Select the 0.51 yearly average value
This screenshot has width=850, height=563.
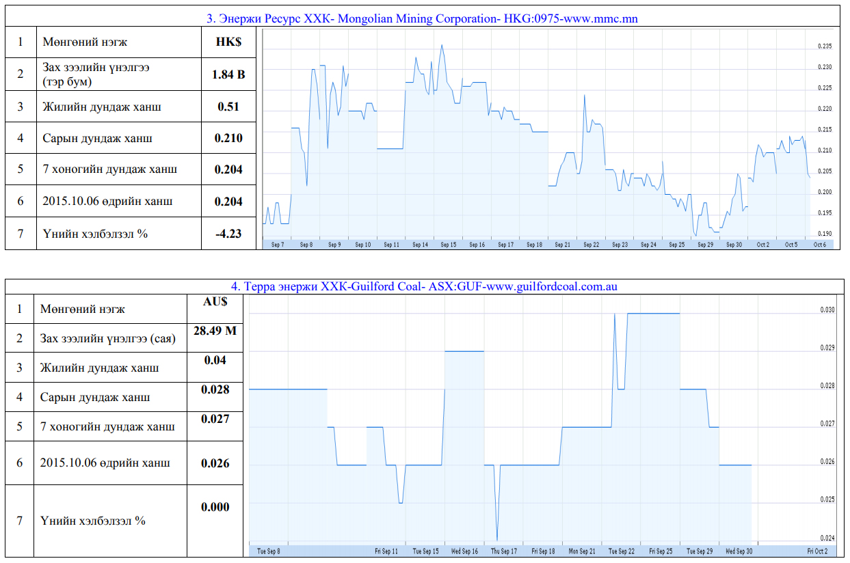click(228, 107)
